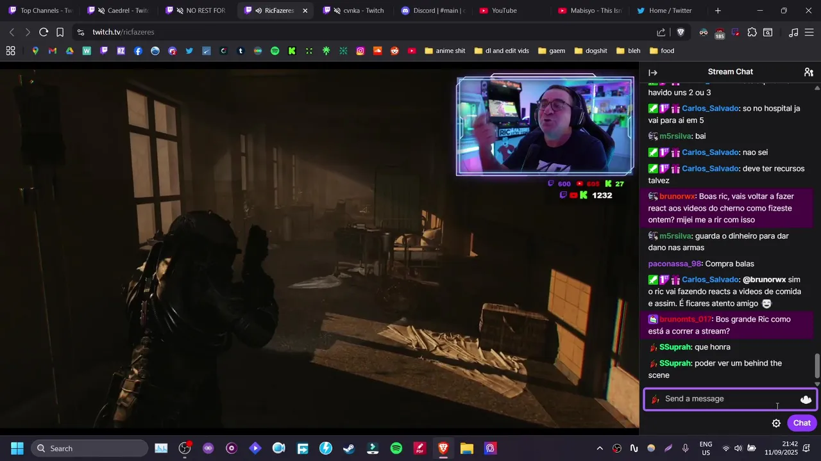The height and width of the screenshot is (461, 821).
Task: Close the RicFazeres tab
Action: (x=305, y=11)
